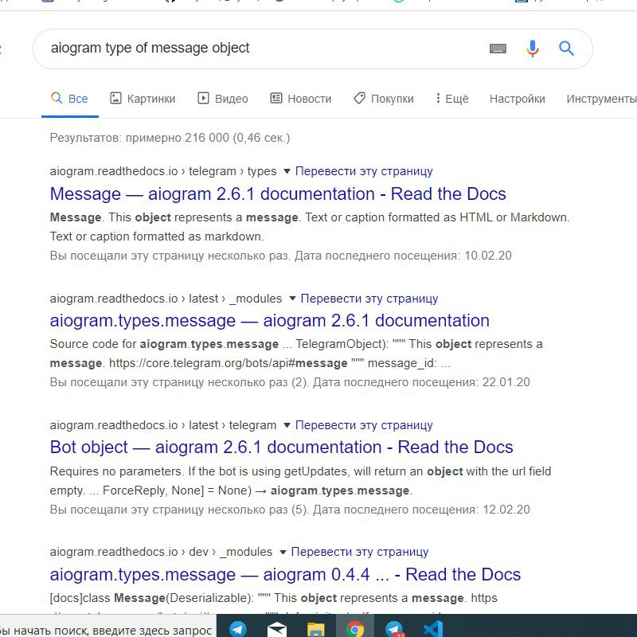Click the play icon on 'Видео' tab
Screen dimensions: 637x637
(203, 98)
